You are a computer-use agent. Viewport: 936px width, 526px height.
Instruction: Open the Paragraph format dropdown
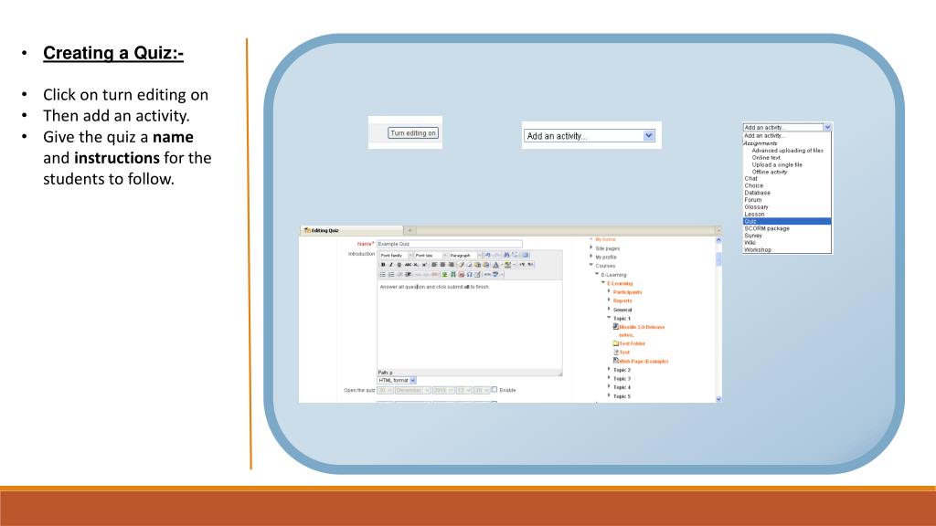(465, 256)
